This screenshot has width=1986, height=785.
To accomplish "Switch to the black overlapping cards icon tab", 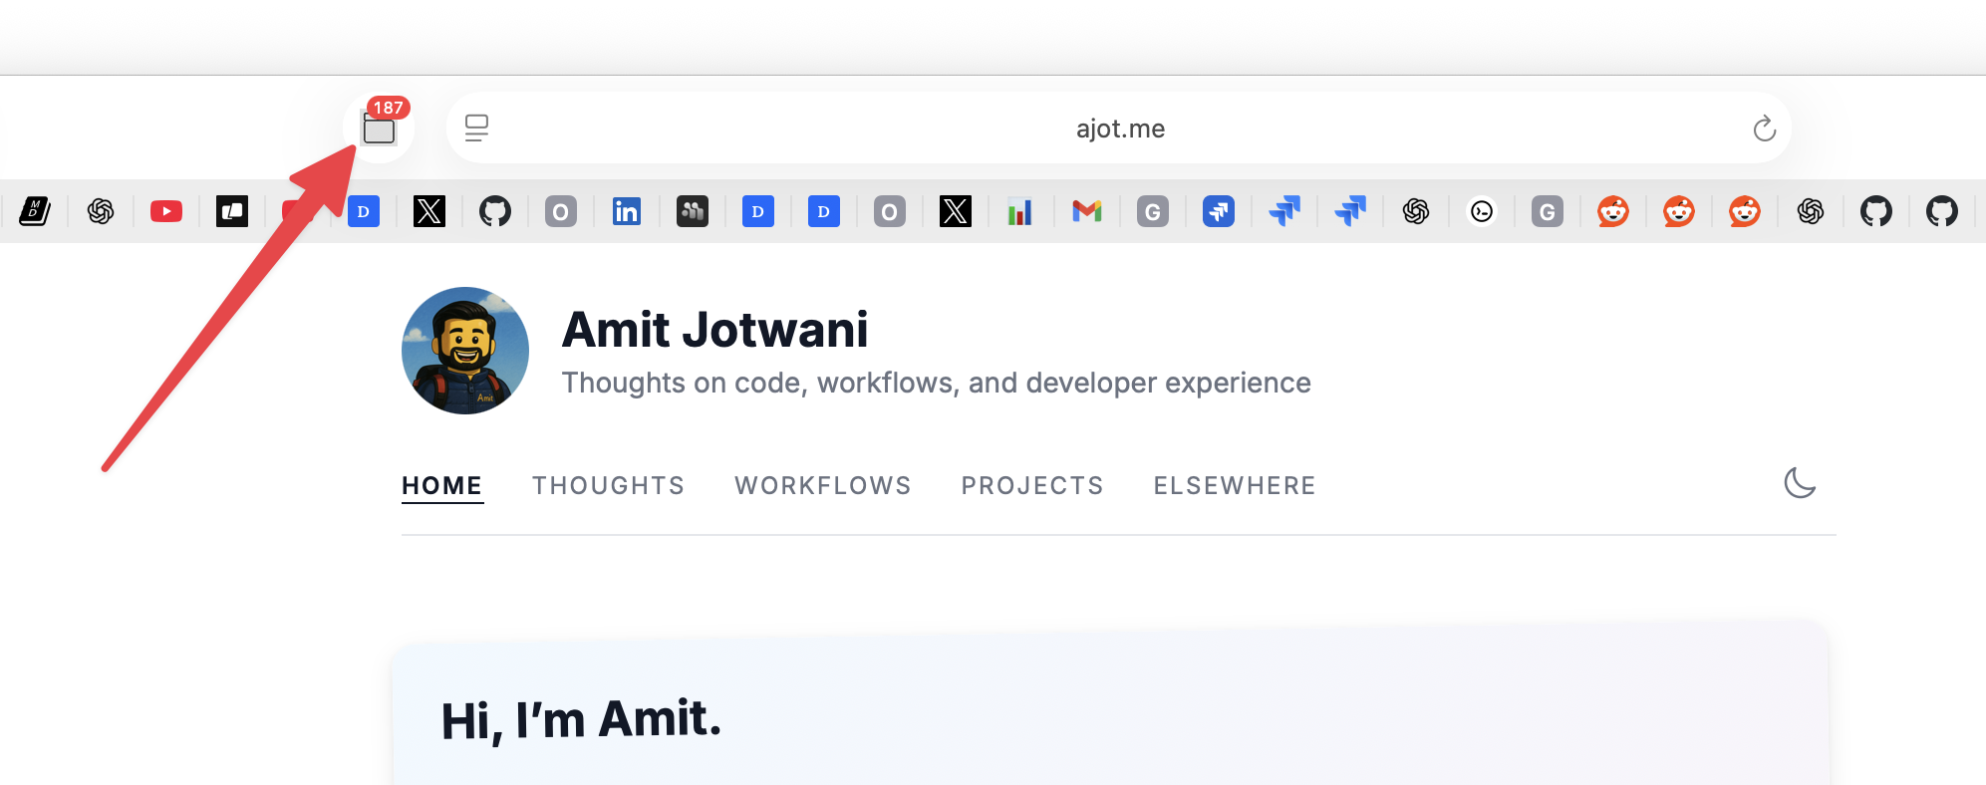I will (x=232, y=211).
